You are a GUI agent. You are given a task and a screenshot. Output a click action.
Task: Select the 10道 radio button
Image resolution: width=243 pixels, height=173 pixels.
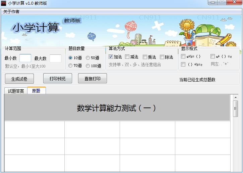(x=70, y=58)
